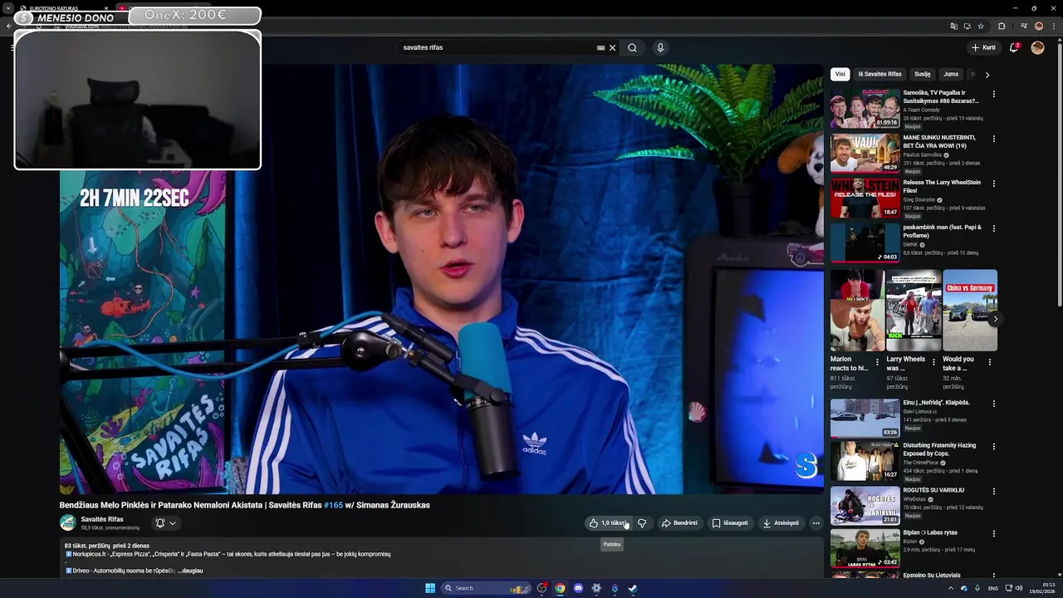Screen dimensions: 1063x598
Task: Select the Susiję filter chip
Action: coord(923,74)
